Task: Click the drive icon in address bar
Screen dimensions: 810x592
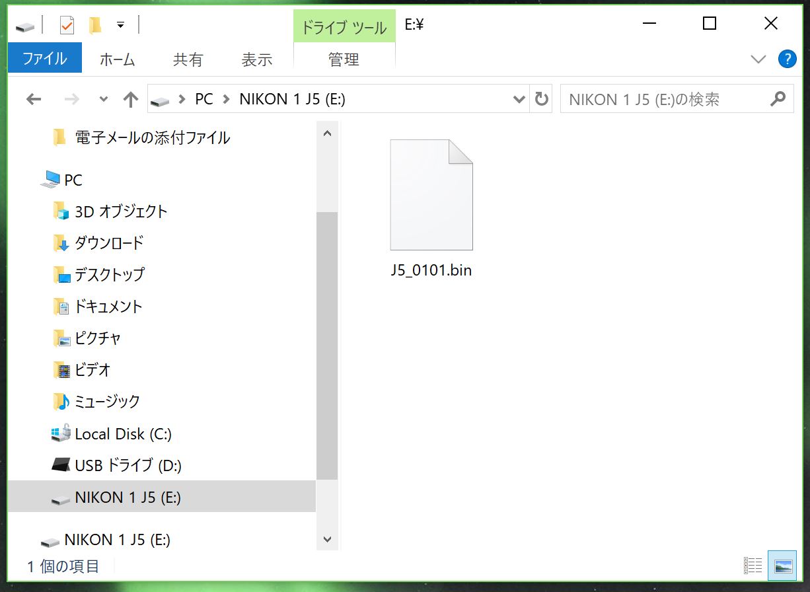Action: [x=160, y=100]
